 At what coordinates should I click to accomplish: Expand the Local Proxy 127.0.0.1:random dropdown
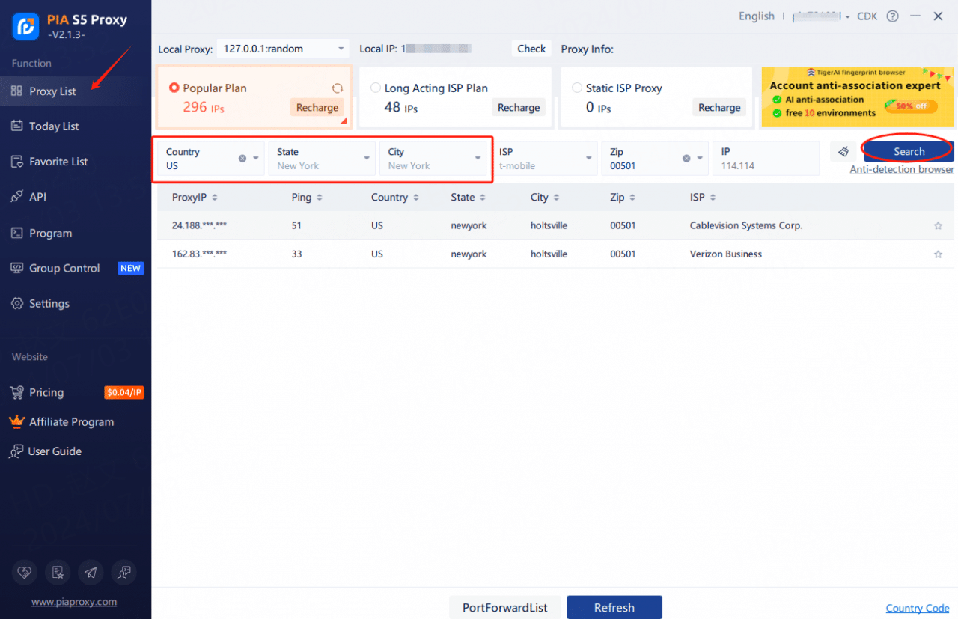tap(283, 49)
